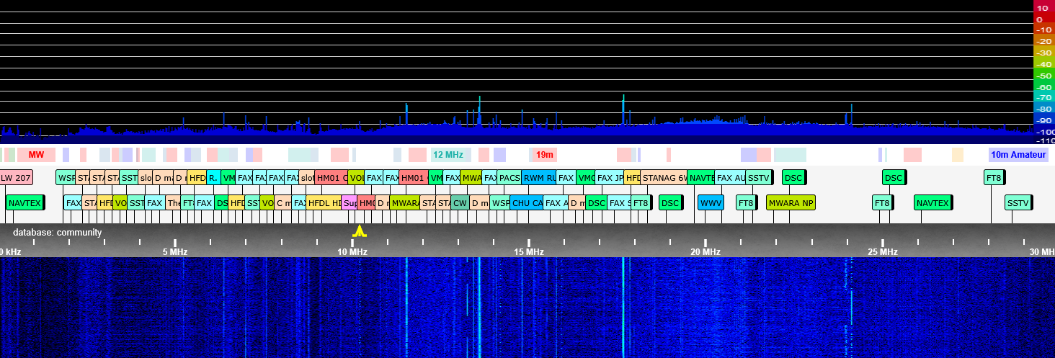The height and width of the screenshot is (358, 1055).
Task: Click the CHU CA time station label
Action: point(526,203)
